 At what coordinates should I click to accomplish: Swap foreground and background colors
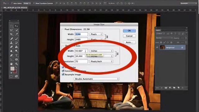click(16, 68)
